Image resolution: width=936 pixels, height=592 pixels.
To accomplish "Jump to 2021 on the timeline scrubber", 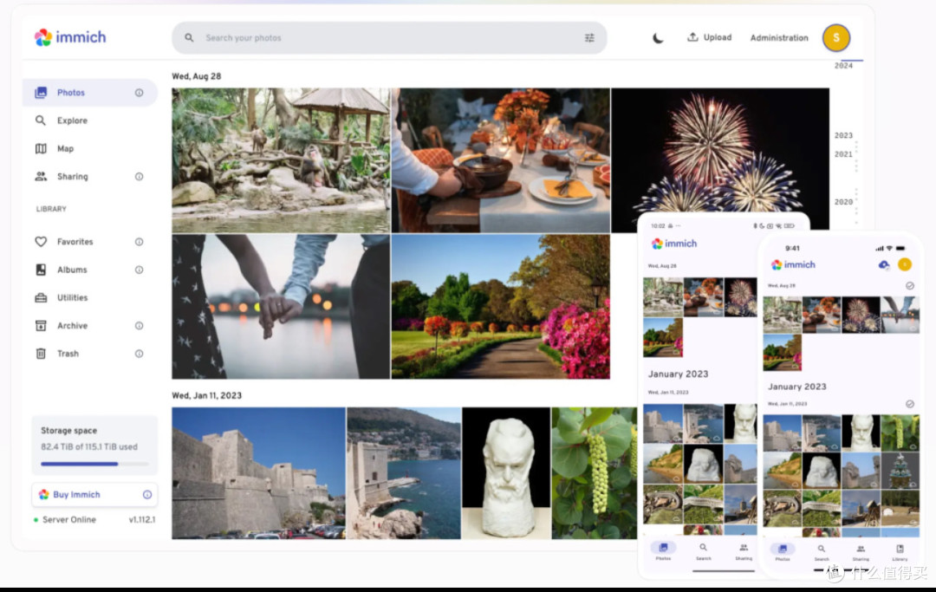I will pos(843,154).
